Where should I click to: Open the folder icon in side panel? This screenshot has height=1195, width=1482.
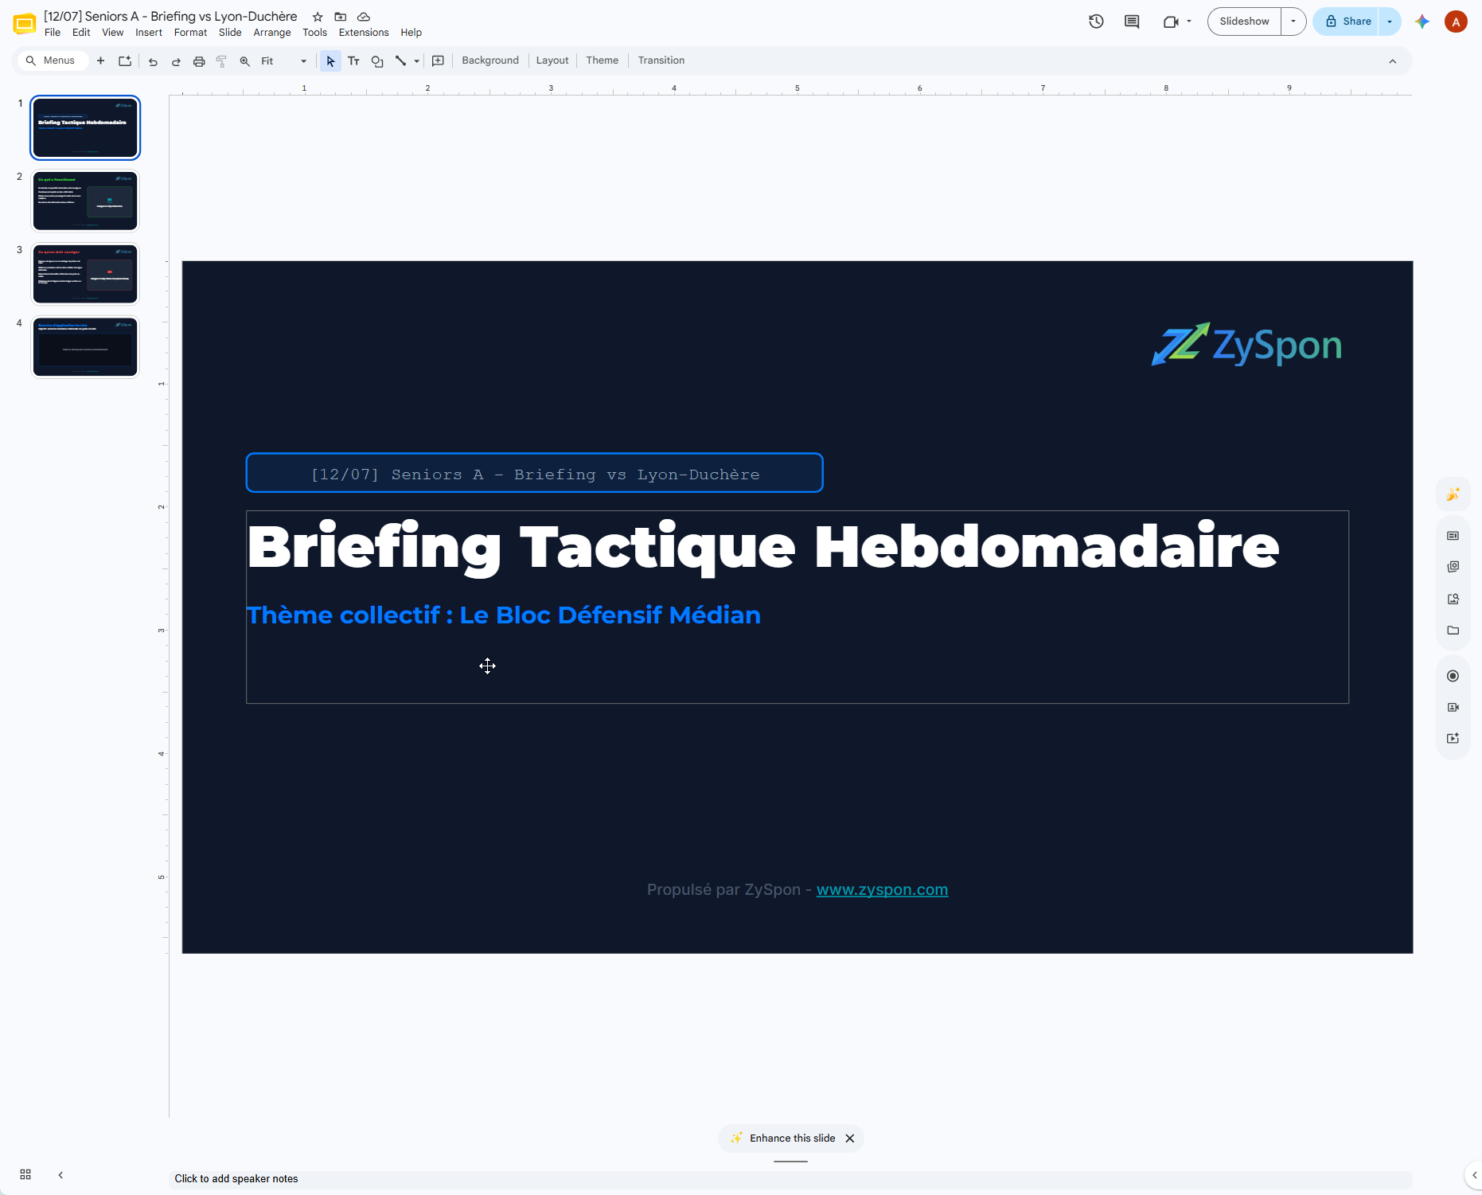(x=1453, y=631)
